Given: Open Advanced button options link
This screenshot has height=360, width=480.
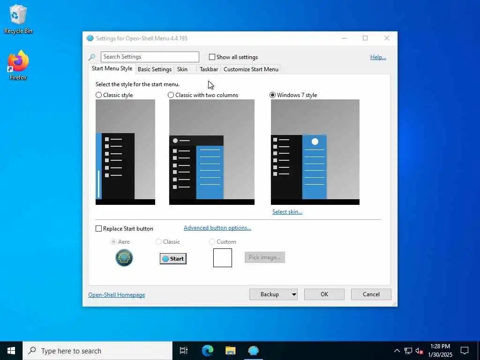Looking at the screenshot, I should coord(217,228).
